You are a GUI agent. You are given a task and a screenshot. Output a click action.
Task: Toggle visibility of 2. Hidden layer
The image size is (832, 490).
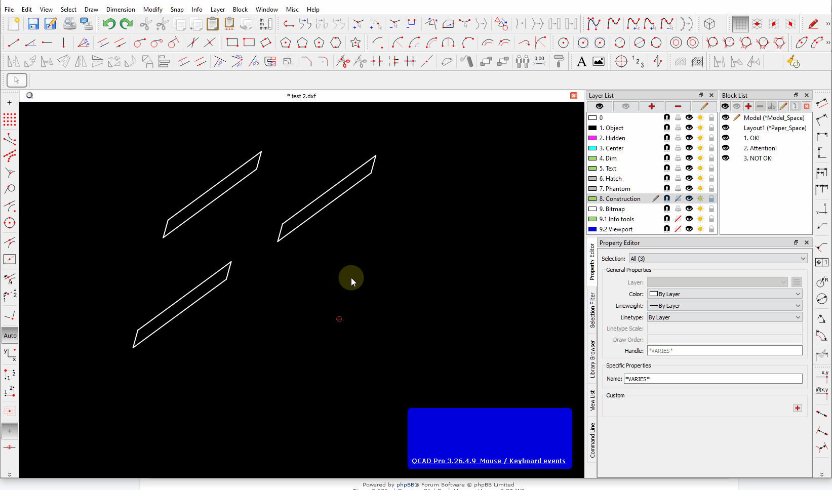click(x=689, y=138)
